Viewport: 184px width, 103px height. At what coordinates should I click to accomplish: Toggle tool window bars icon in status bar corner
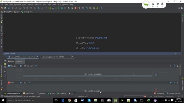pyautogui.click(x=2, y=96)
